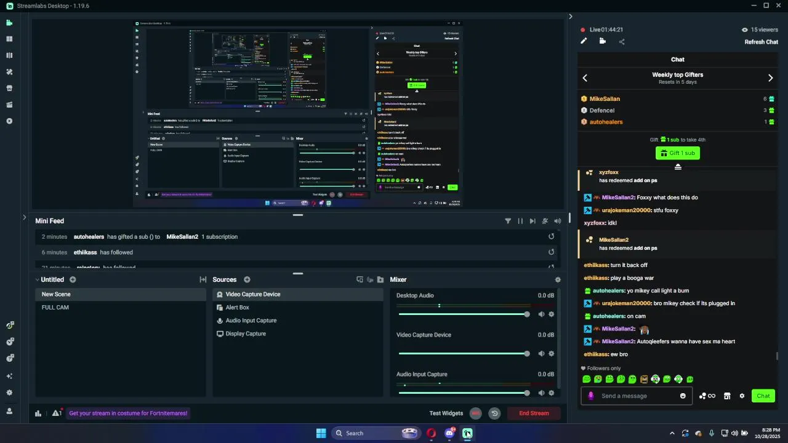Click the camera icon under Live timer
The height and width of the screenshot is (443, 788).
pos(603,41)
